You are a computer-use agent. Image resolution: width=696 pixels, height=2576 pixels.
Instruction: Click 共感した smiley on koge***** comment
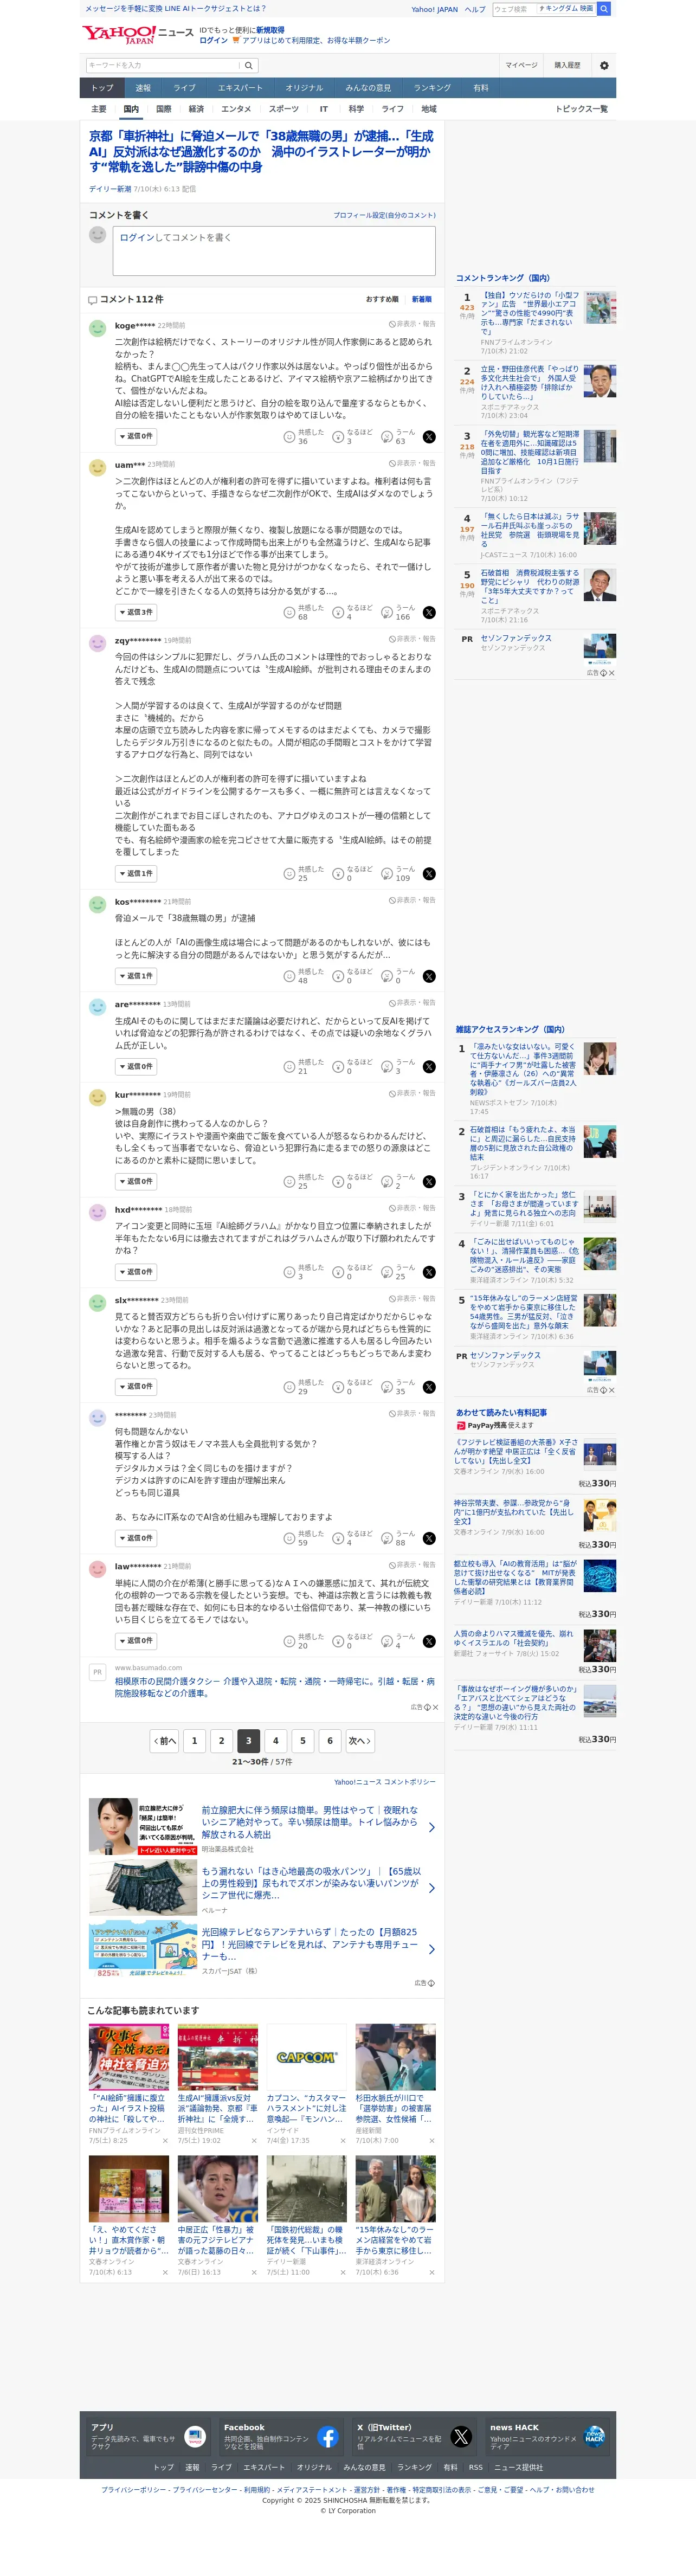pos(289,437)
